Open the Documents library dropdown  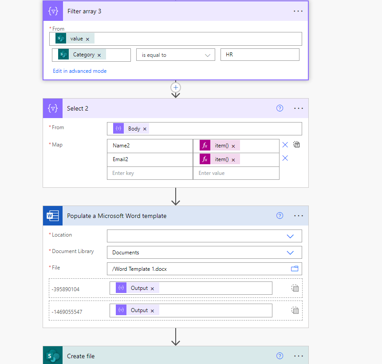[291, 252]
